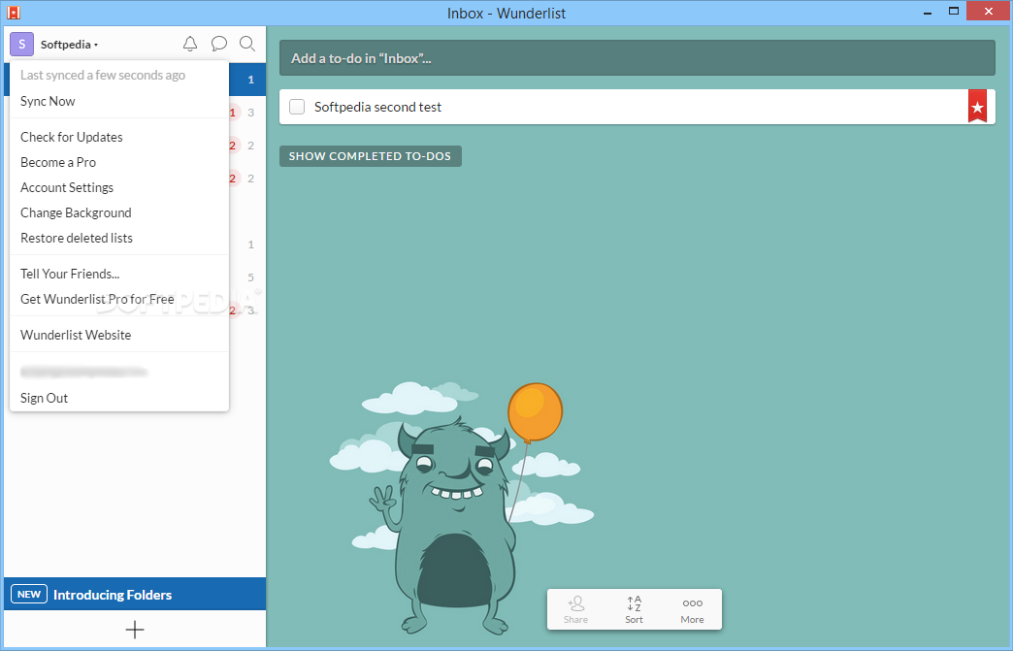Image resolution: width=1013 pixels, height=651 pixels.
Task: Open the conversations speech bubble icon
Action: pos(219,44)
